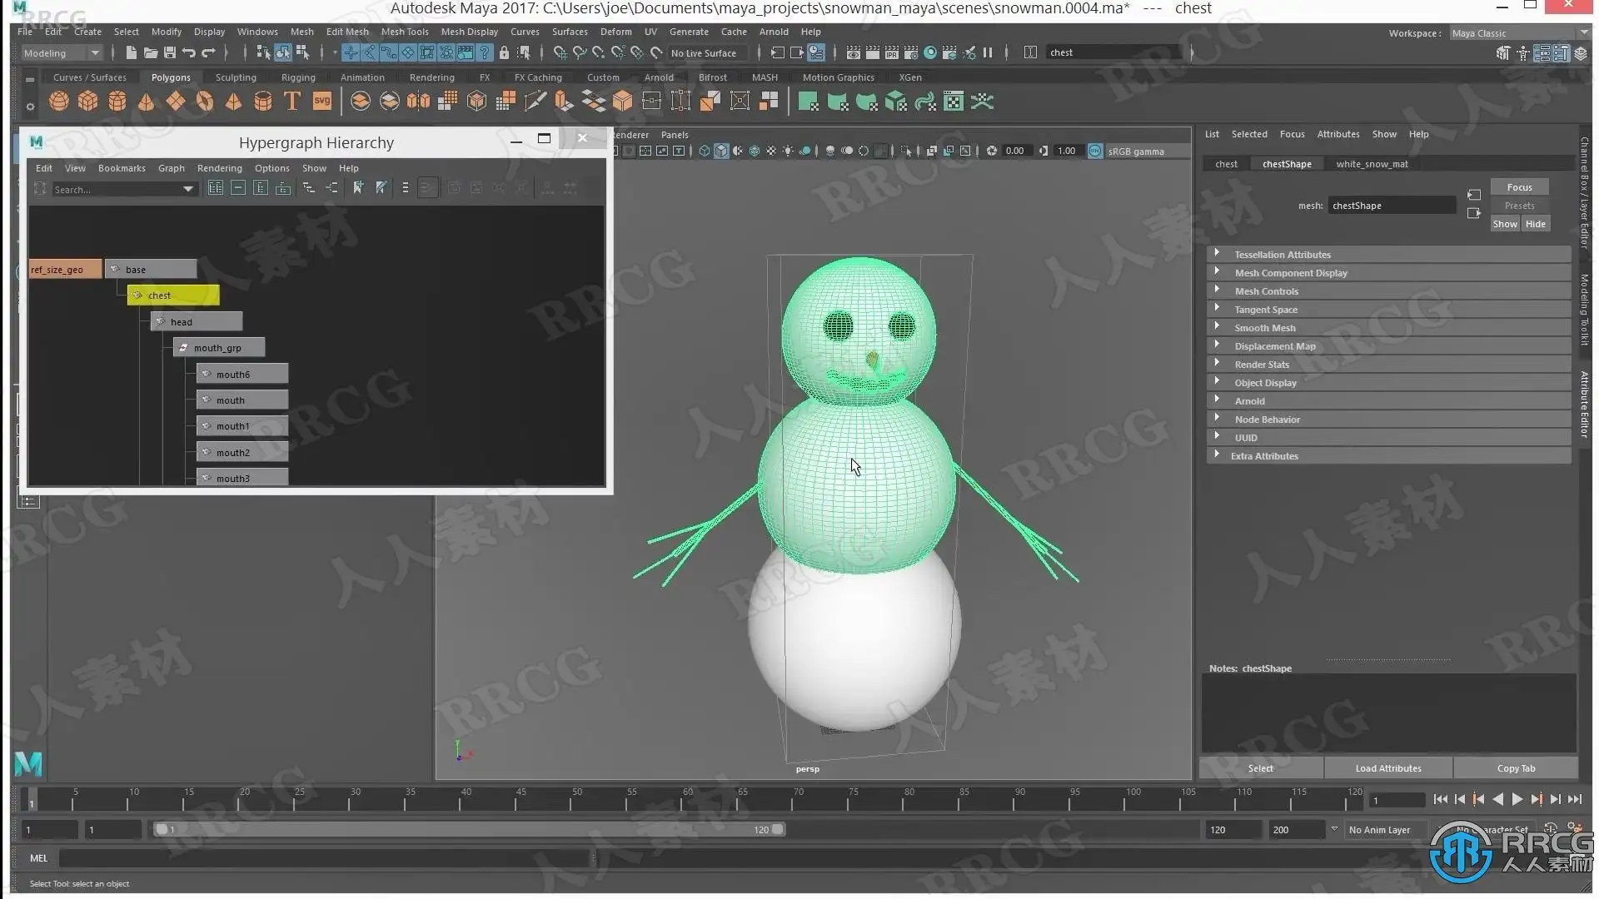Click the undo arrow icon
Image resolution: width=1599 pixels, height=899 pixels.
coord(189,52)
